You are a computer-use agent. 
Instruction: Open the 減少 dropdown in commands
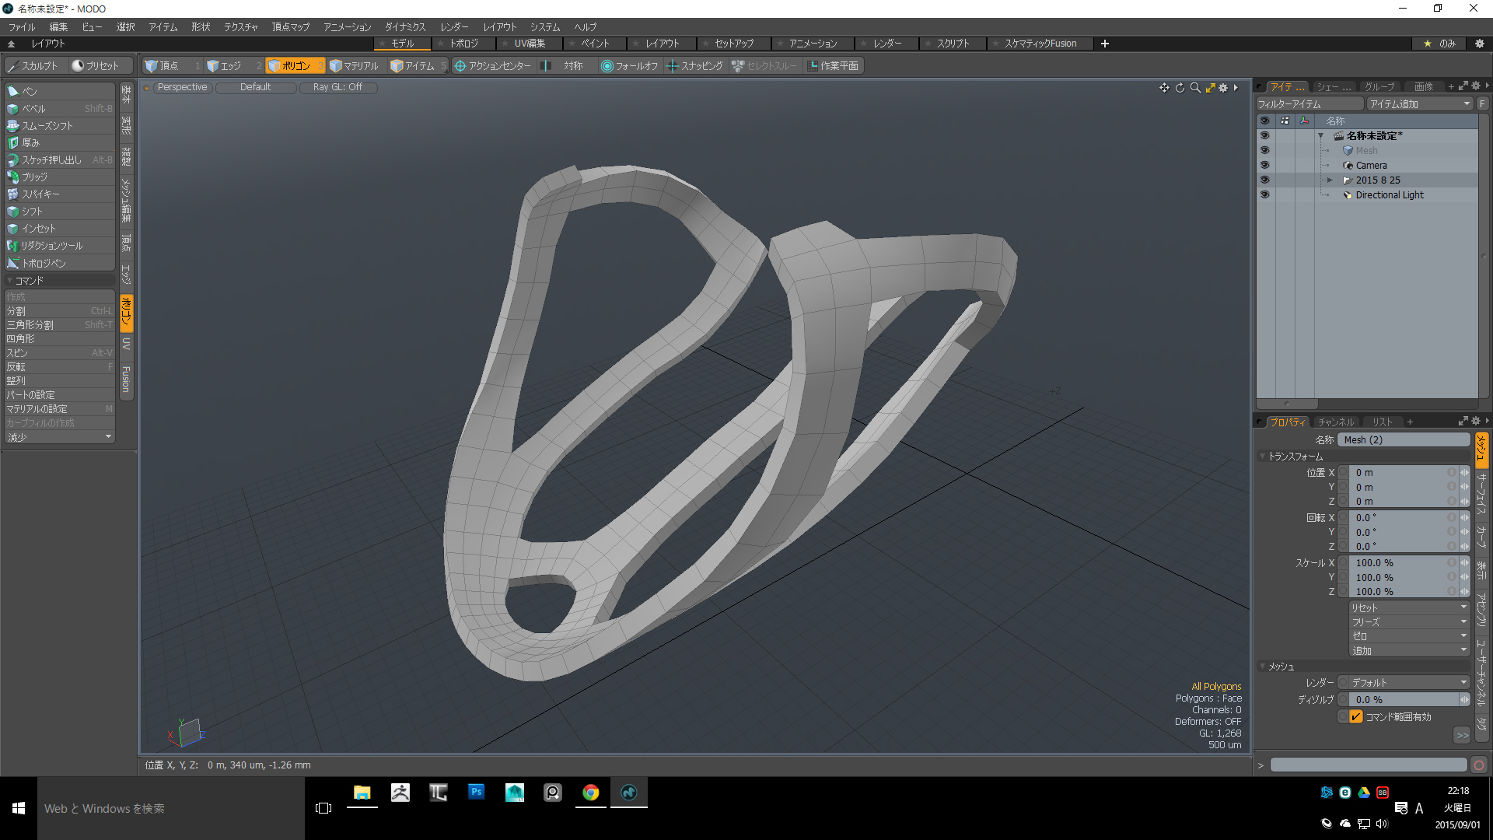(x=60, y=437)
